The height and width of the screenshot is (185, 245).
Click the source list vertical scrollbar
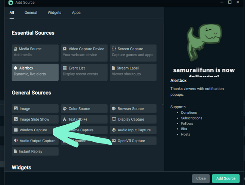click(163, 64)
